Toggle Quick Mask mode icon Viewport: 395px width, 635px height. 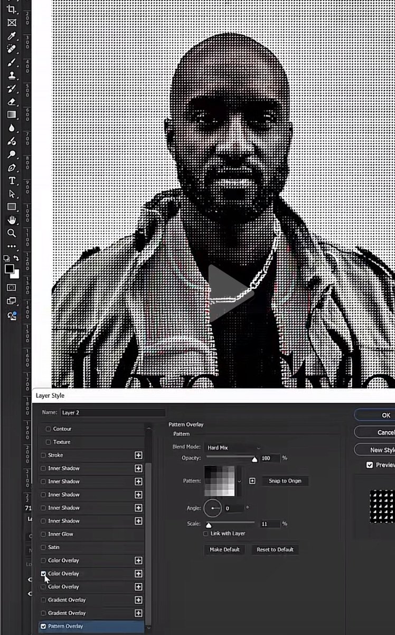(12, 287)
